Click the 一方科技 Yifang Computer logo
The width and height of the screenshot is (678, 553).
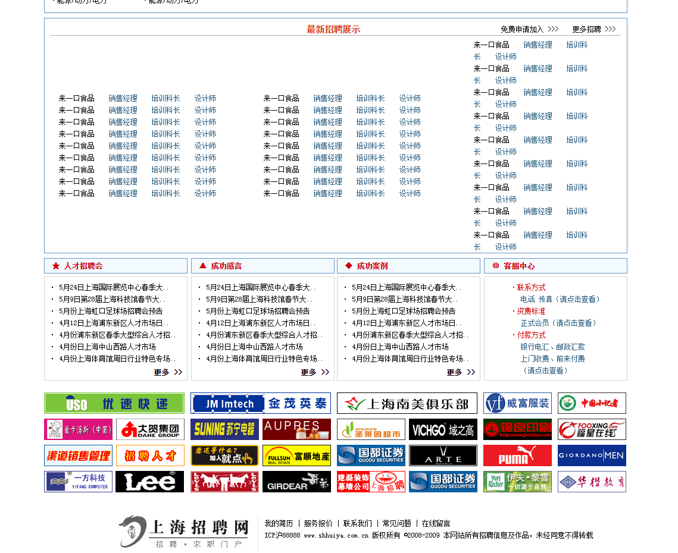click(78, 482)
